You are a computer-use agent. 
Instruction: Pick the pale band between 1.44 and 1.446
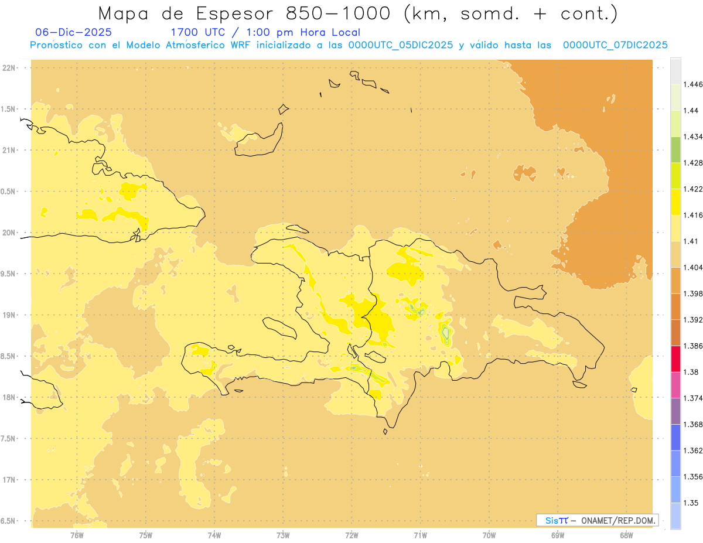tap(675, 97)
